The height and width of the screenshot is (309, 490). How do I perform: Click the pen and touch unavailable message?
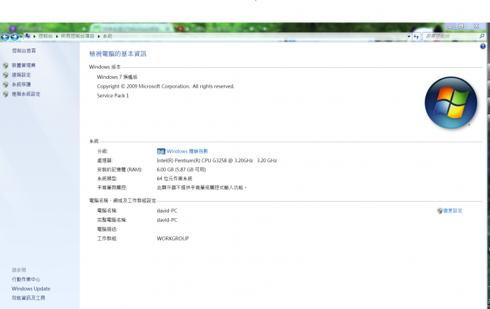(x=201, y=187)
